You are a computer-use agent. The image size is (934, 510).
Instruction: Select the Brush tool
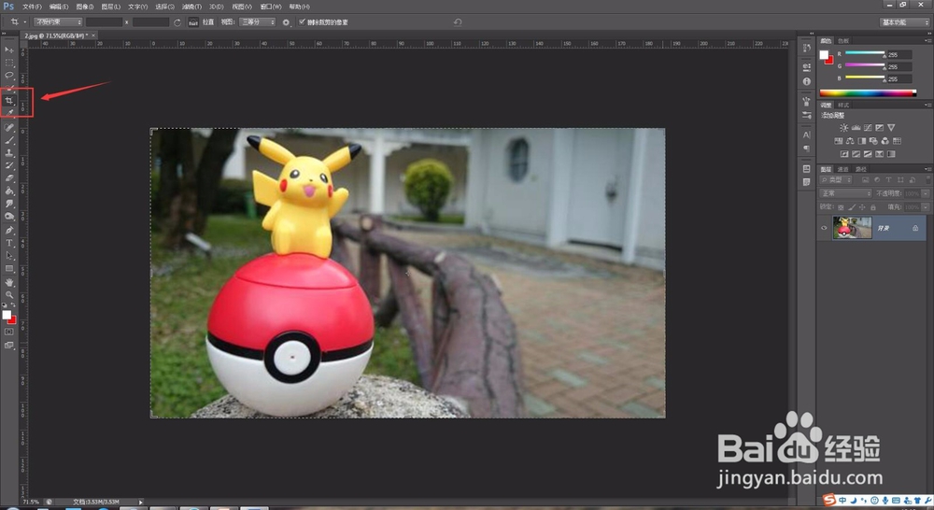[9, 140]
